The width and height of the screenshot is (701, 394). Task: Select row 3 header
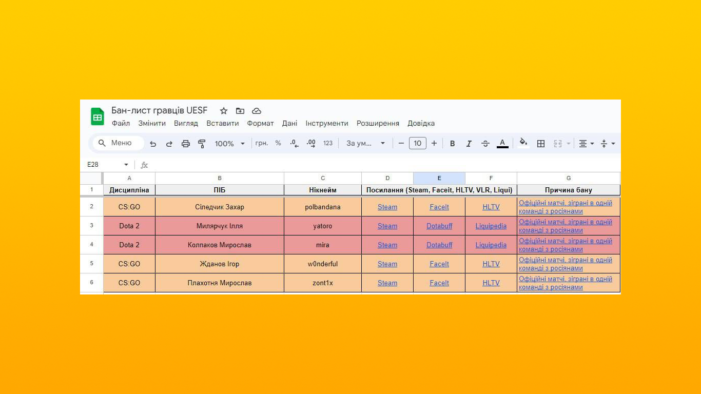(x=92, y=226)
